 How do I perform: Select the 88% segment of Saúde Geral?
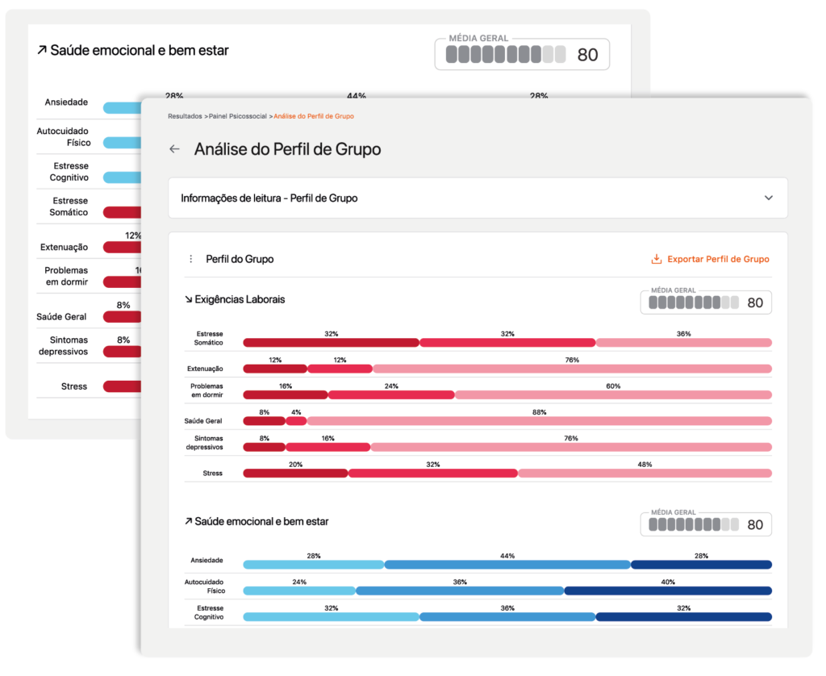point(539,421)
